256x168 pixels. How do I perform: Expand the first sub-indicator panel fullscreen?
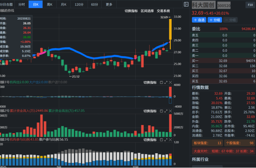166,82
